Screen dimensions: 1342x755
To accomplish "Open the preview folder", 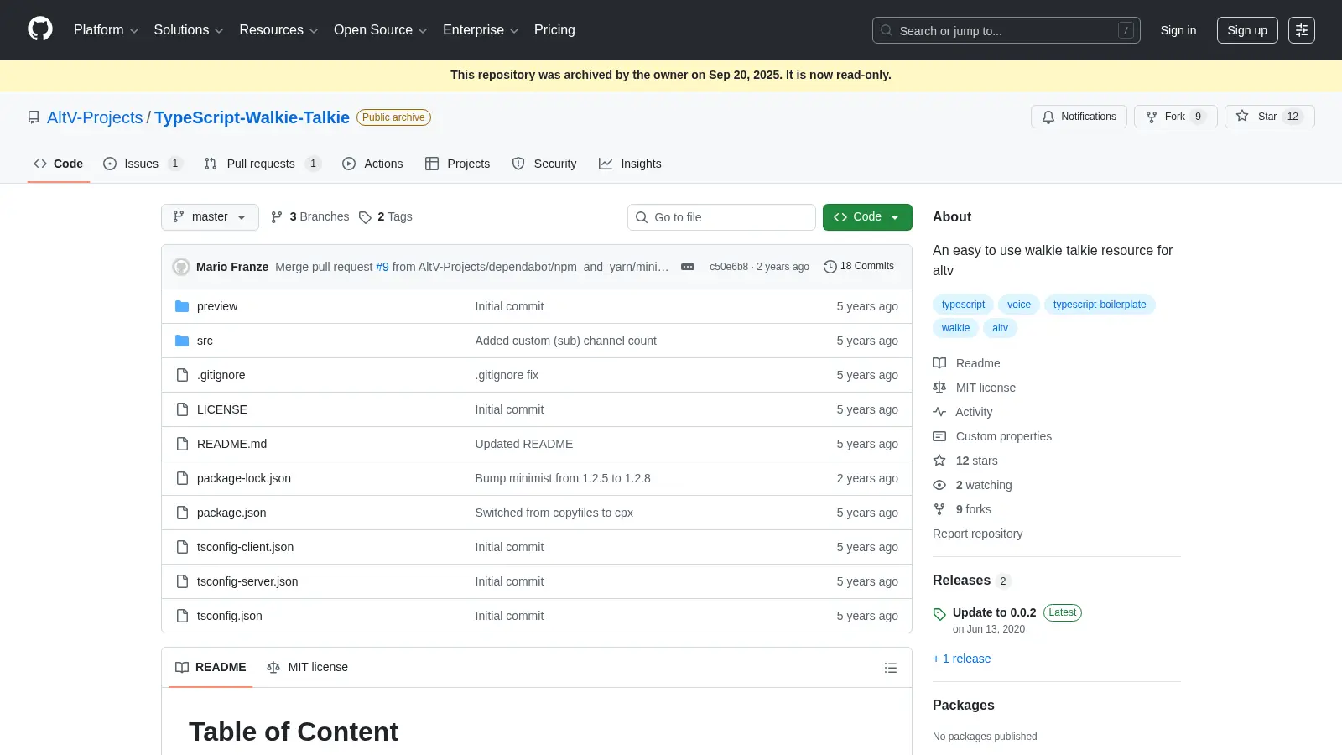I will [217, 306].
